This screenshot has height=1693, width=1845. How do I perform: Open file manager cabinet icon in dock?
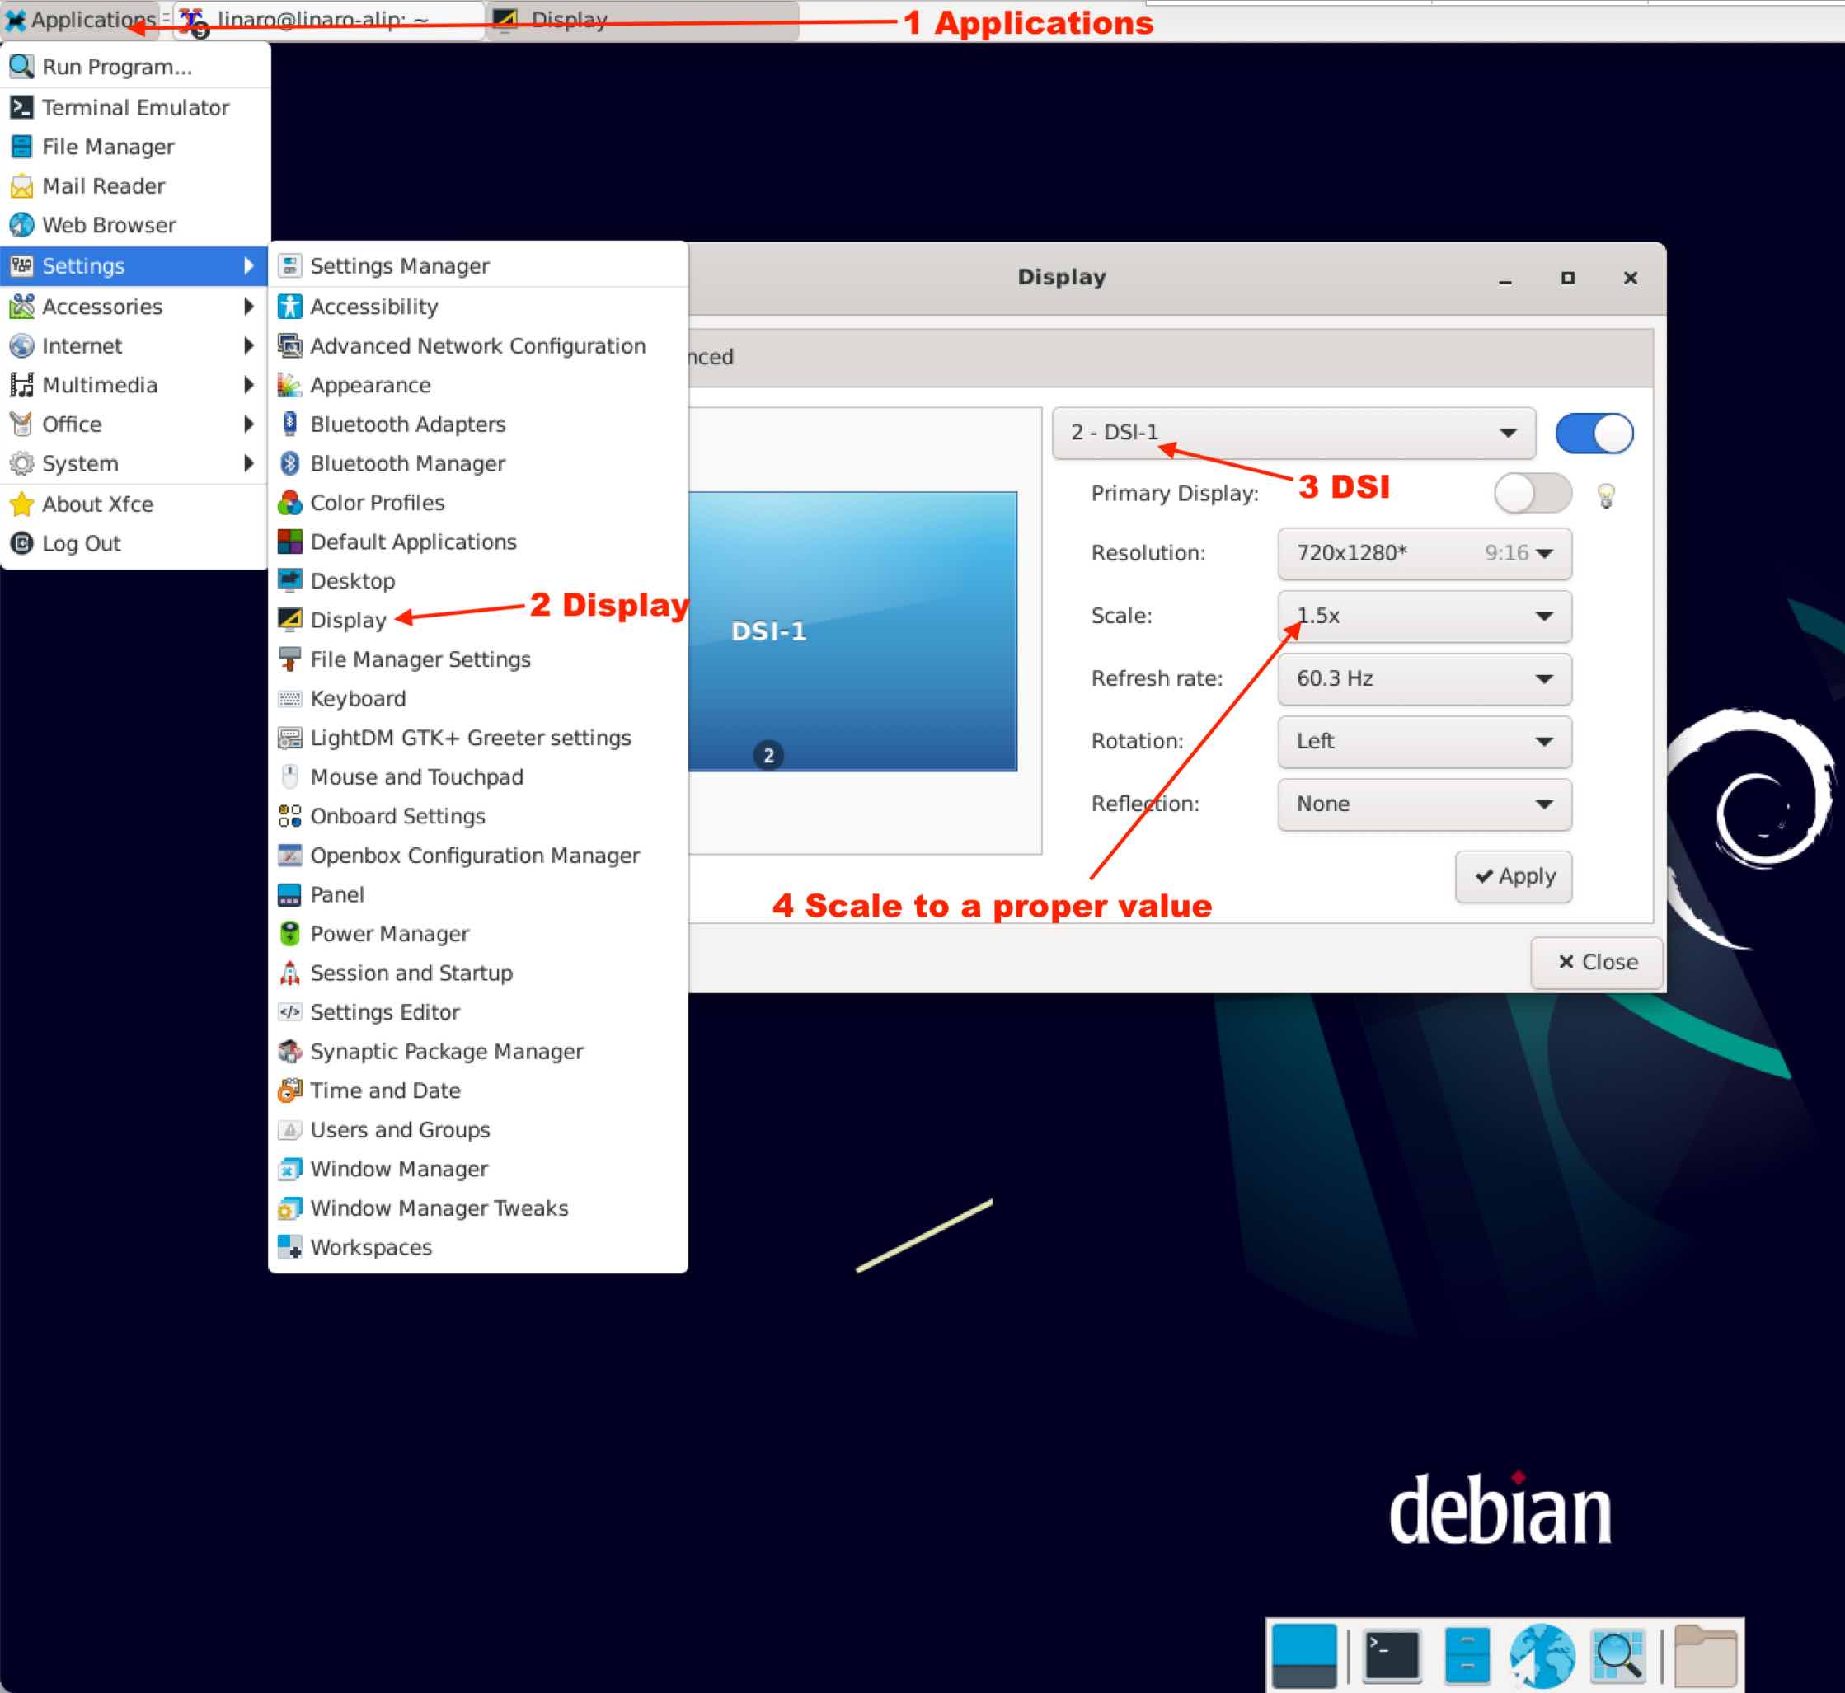click(x=1467, y=1657)
